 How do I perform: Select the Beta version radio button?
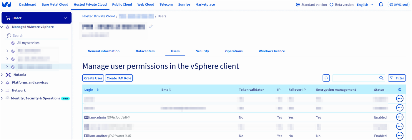pyautogui.click(x=331, y=5)
